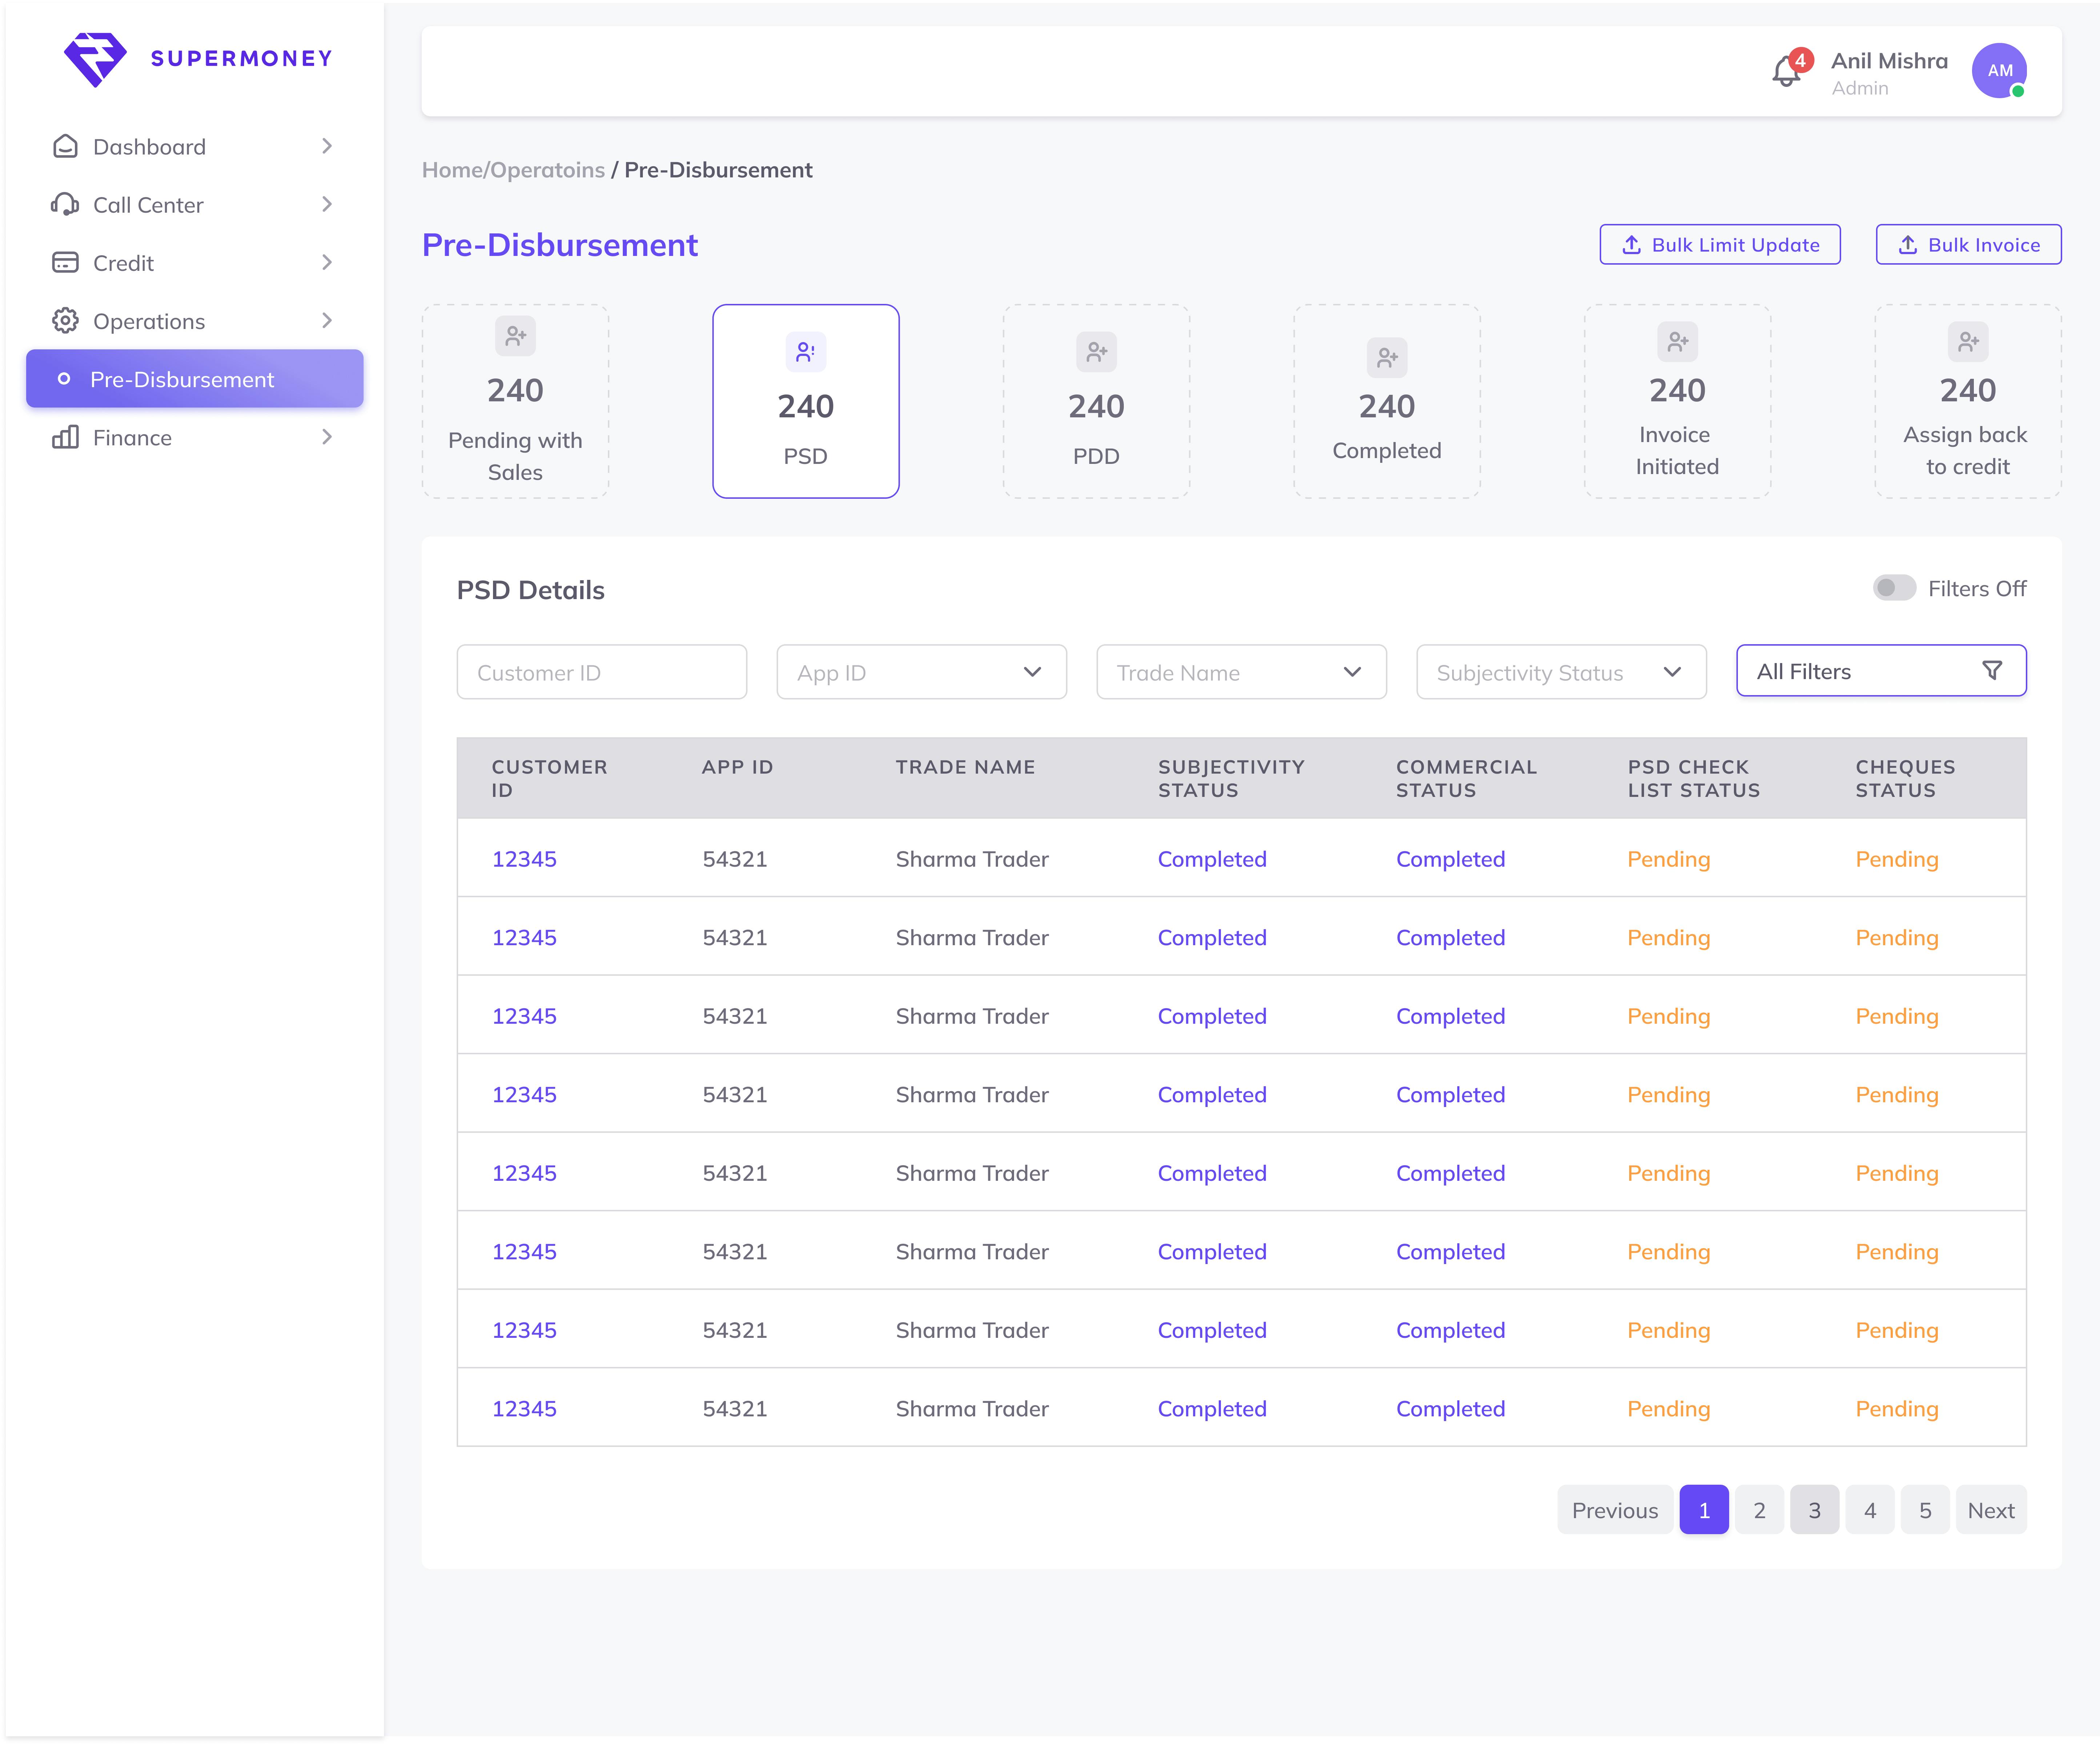Viewport: 2100px width, 1745px height.
Task: Click inside the Customer ID field
Action: point(602,672)
